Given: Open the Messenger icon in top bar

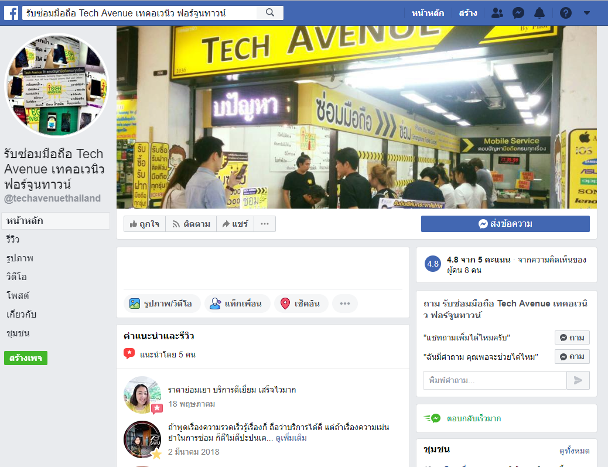Looking at the screenshot, I should tap(518, 13).
